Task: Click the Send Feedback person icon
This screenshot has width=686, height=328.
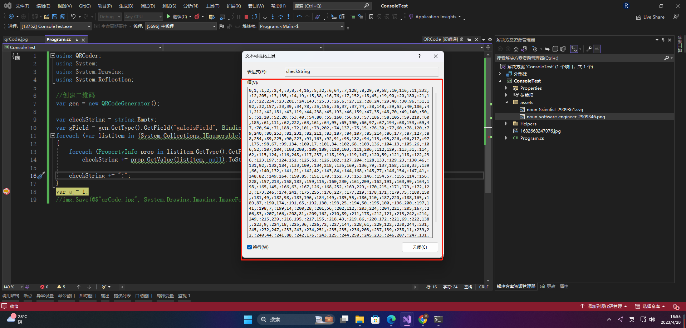Action: [x=676, y=17]
